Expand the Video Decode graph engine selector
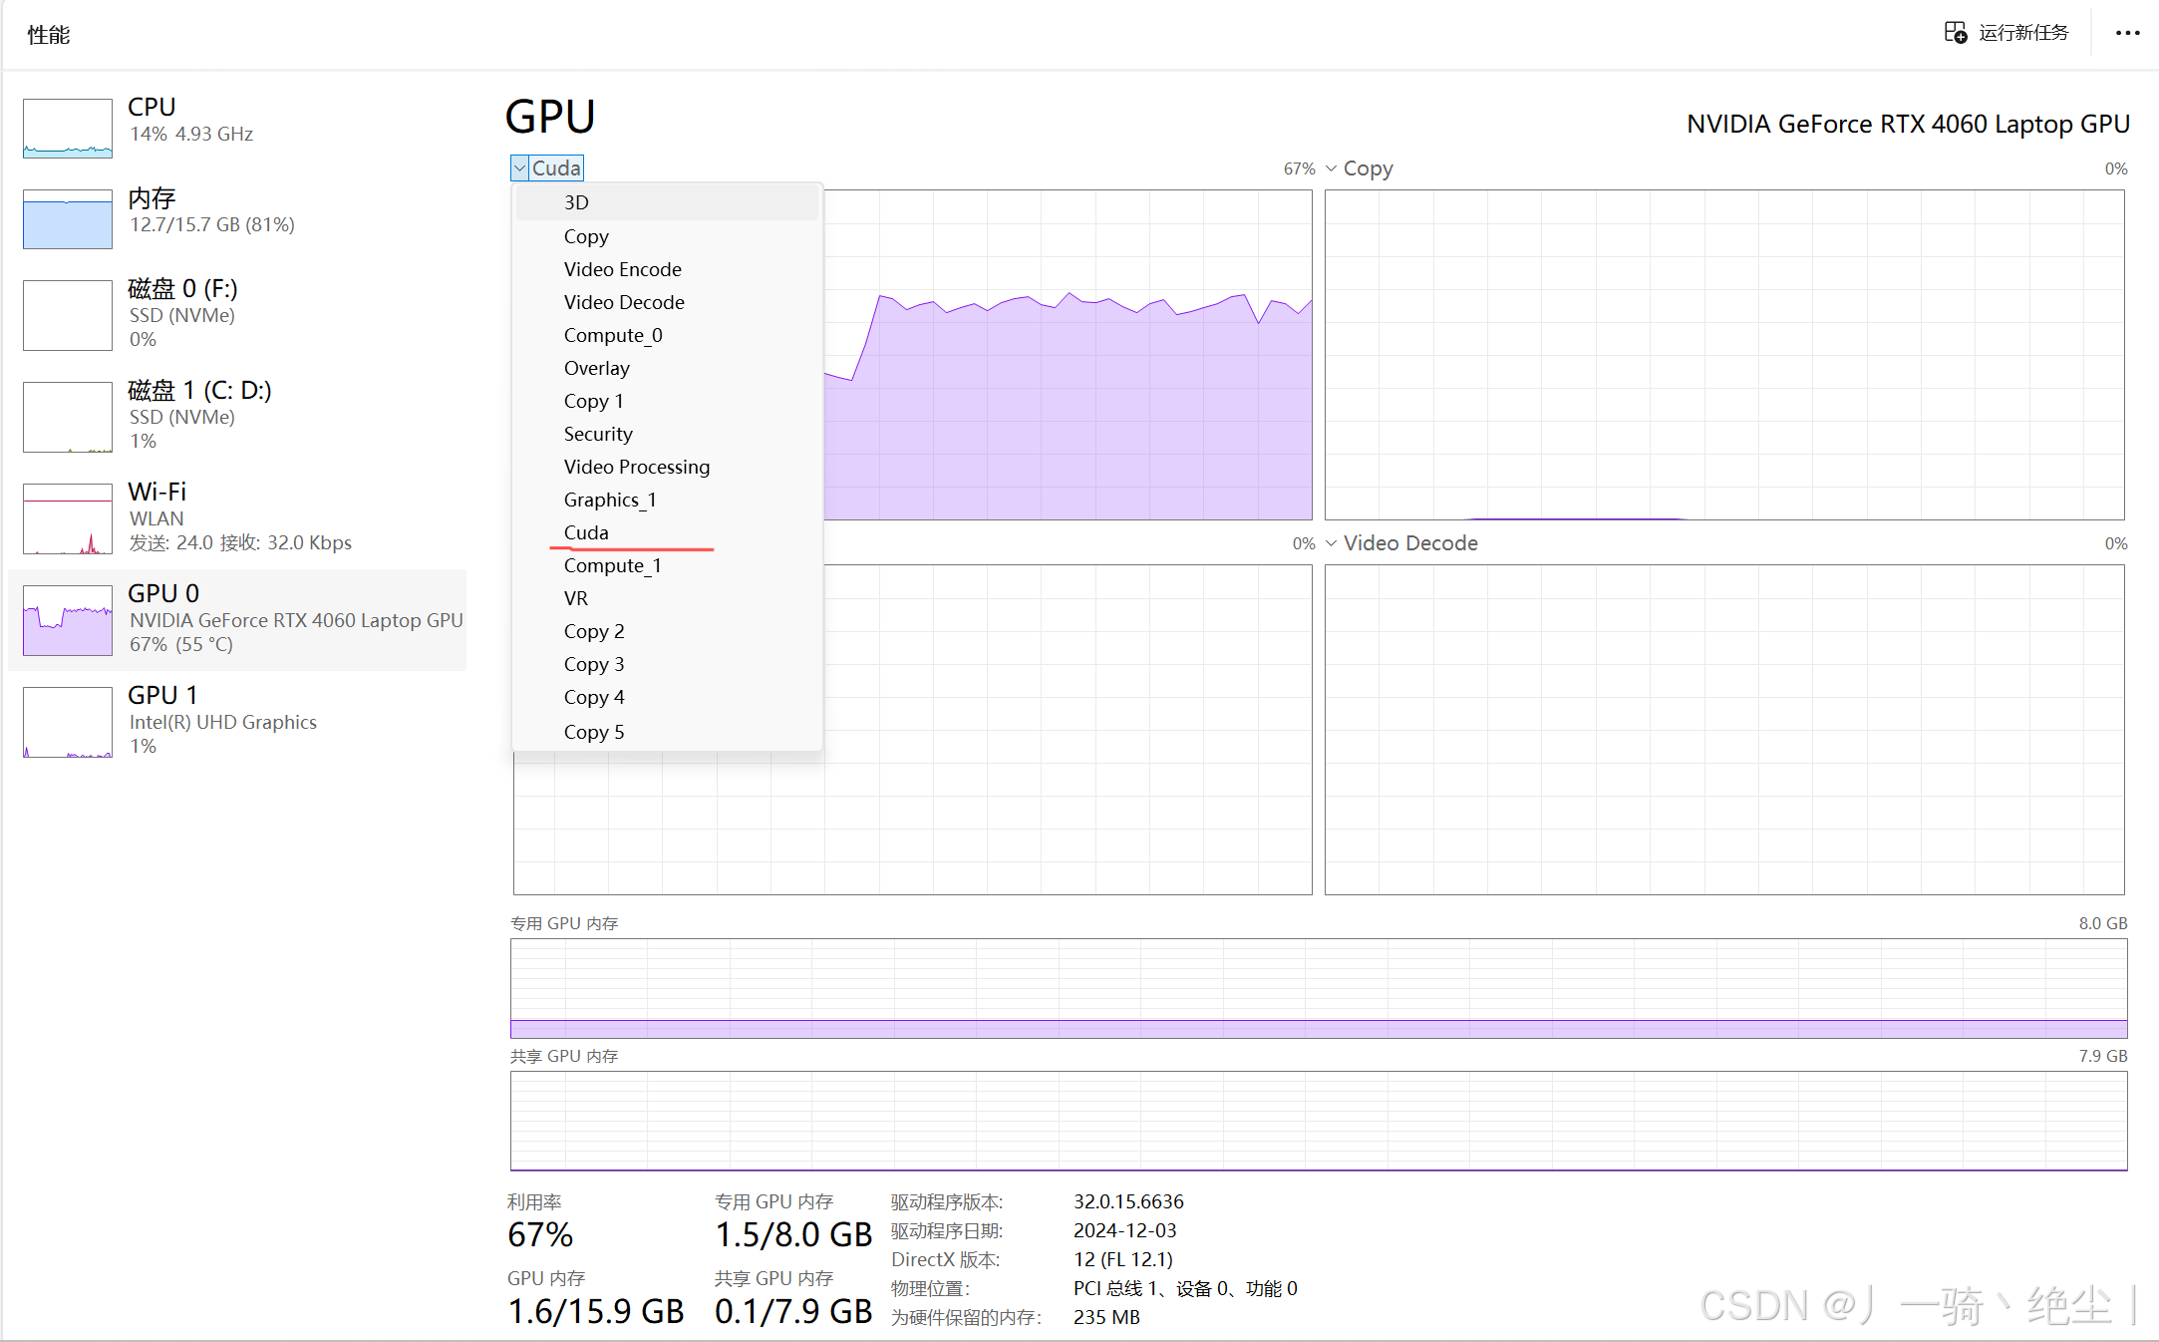 pyautogui.click(x=1332, y=542)
